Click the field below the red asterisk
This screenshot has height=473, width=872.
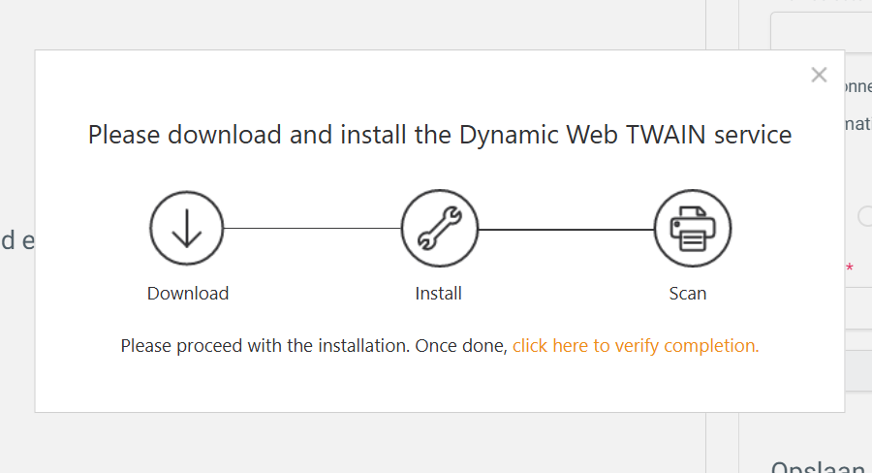click(858, 308)
